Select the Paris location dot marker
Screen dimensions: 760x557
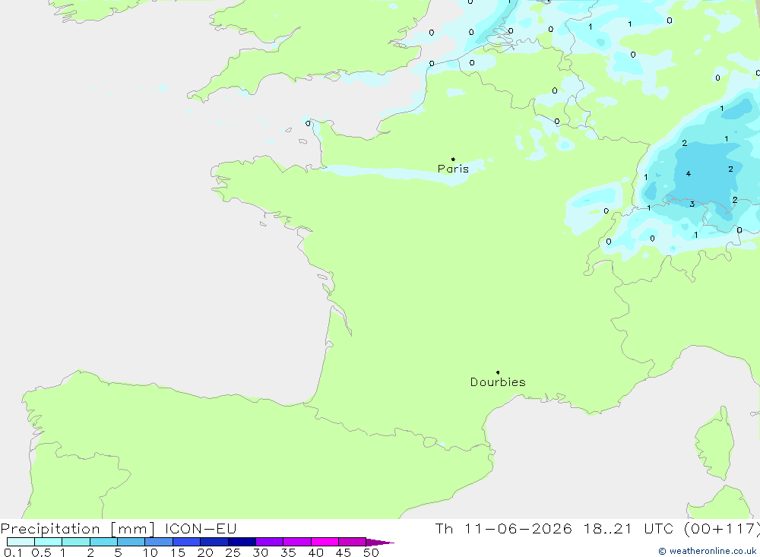[453, 159]
